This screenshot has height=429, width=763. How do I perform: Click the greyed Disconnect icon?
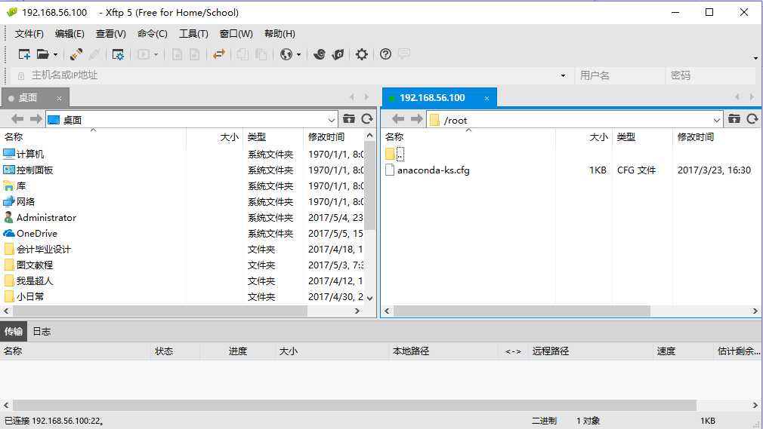[x=94, y=54]
